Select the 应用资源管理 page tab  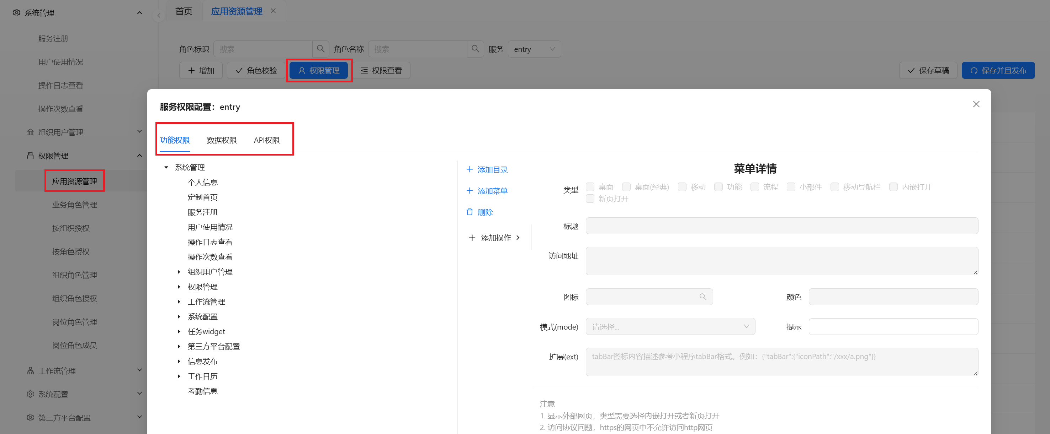(x=237, y=11)
